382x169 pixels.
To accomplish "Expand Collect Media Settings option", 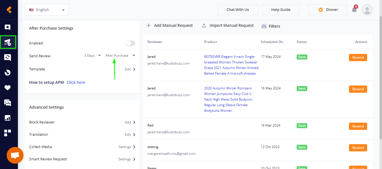I will click(127, 147).
